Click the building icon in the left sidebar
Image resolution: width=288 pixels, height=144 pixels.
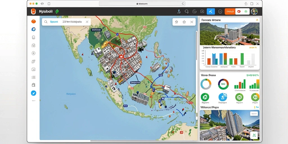pos(33,85)
